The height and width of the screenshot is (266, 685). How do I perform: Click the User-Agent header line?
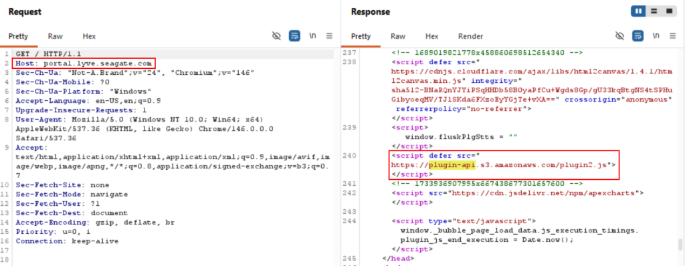(x=144, y=129)
